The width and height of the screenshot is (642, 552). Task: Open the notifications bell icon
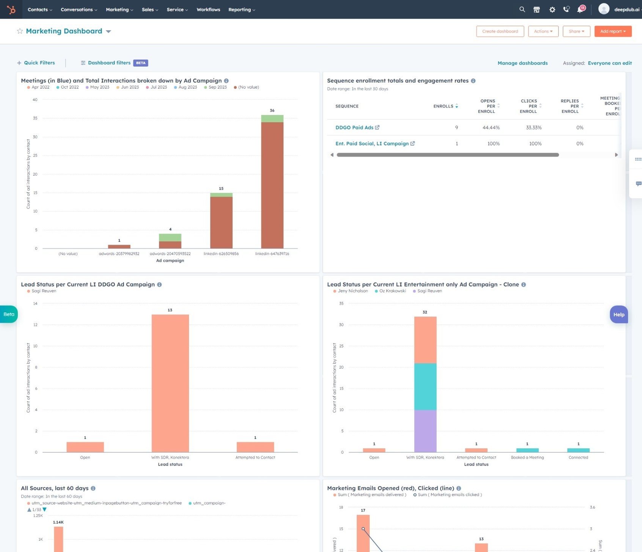[581, 9]
